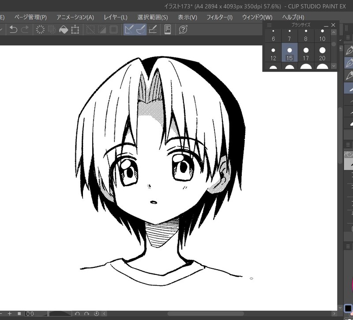Viewport: 353px width, 320px height.
Task: Click the Redo arrow in the command bar
Action: [x=25, y=29]
